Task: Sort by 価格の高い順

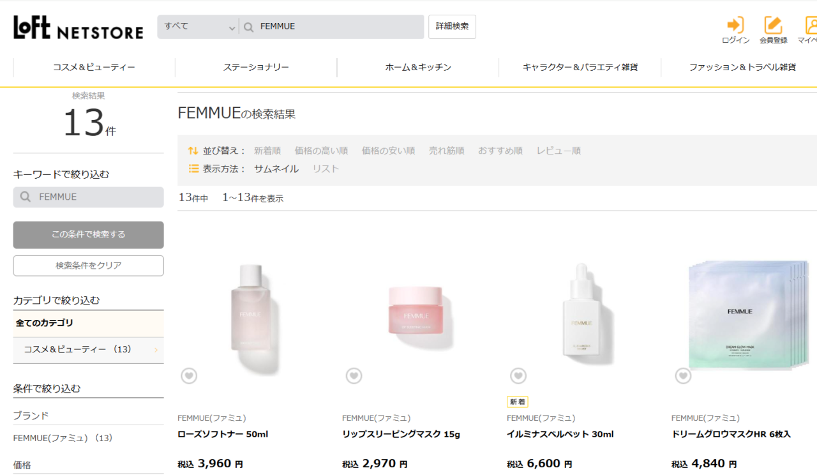Action: click(321, 151)
